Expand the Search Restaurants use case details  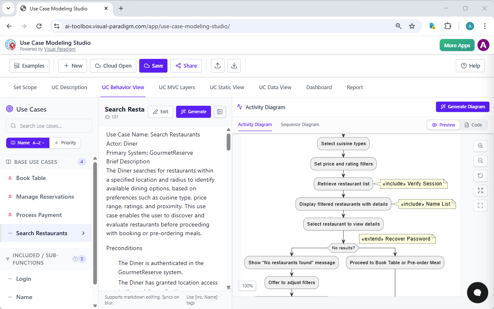pos(84,233)
